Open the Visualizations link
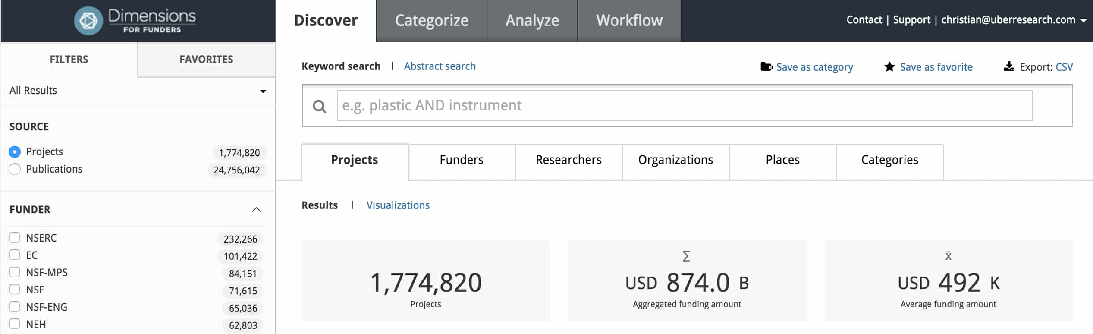The image size is (1093, 334). coord(398,205)
